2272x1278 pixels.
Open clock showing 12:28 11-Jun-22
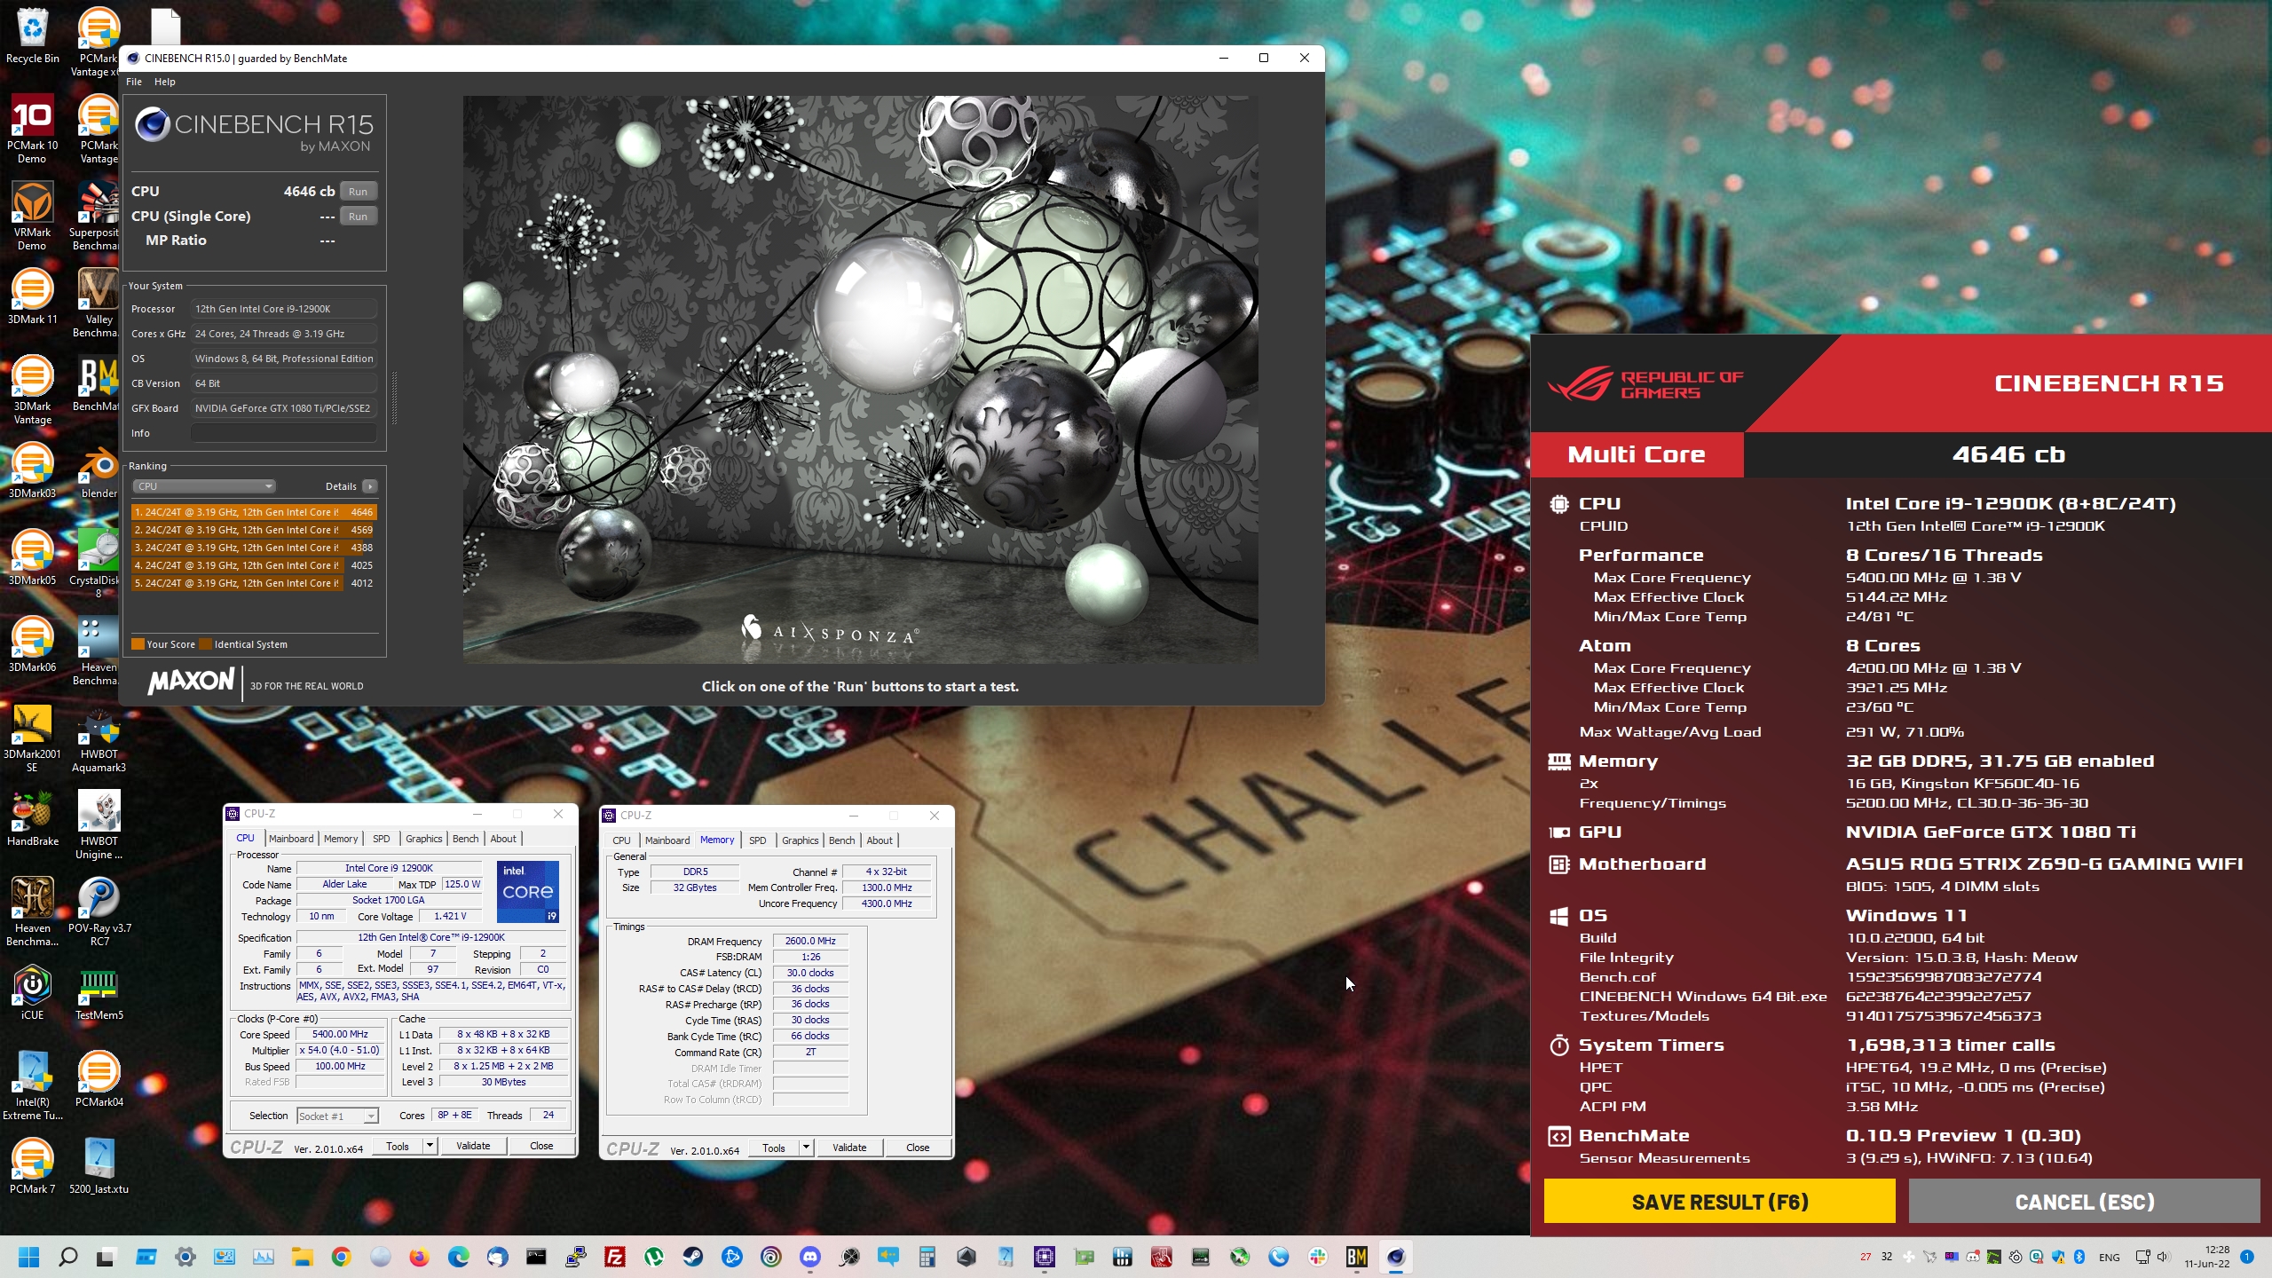pos(2207,1257)
